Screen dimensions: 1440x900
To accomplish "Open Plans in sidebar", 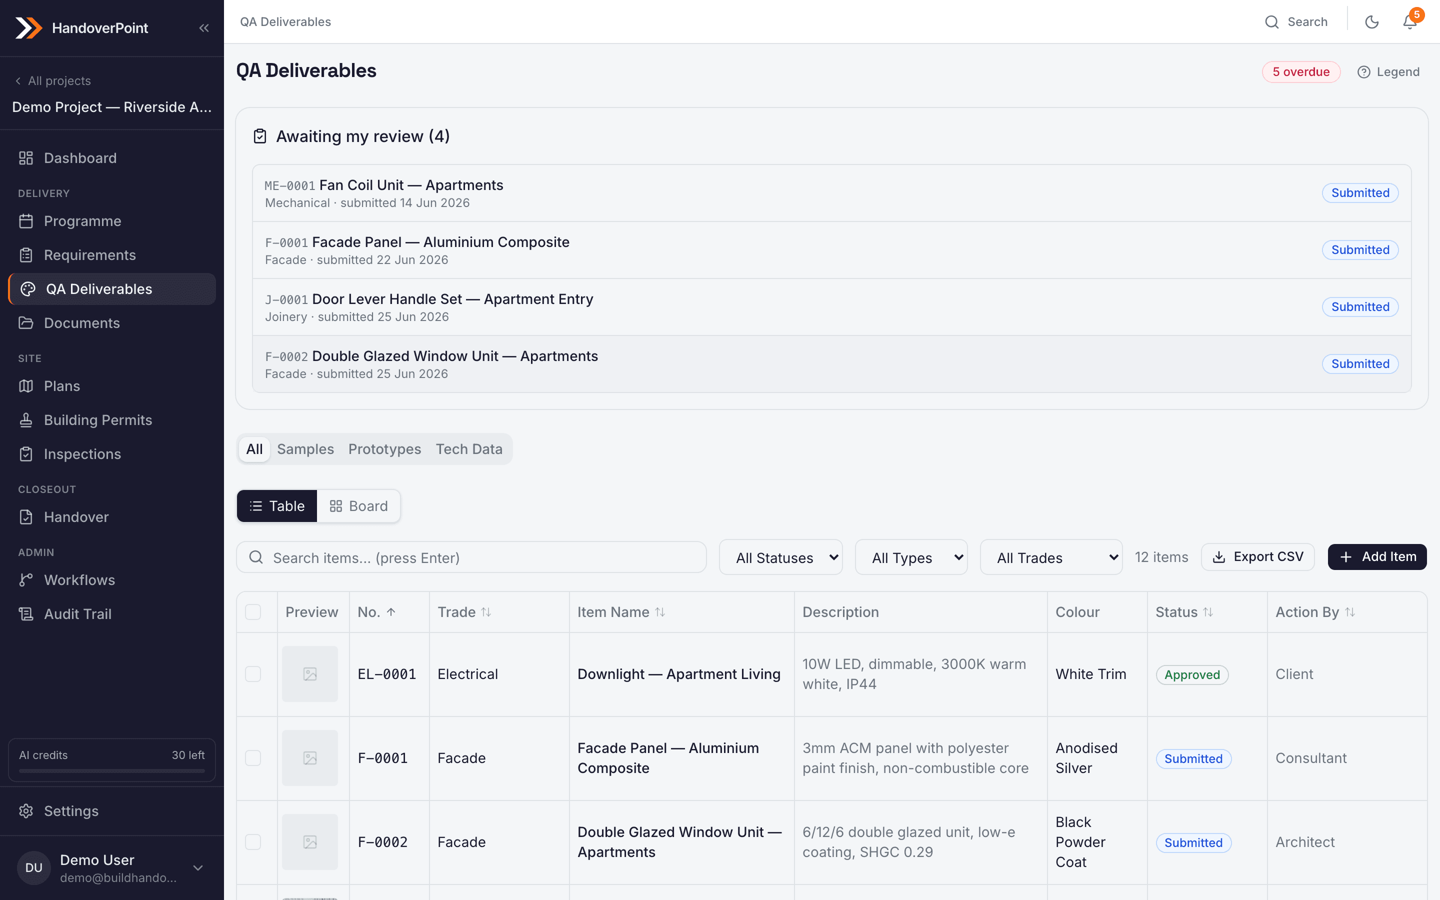I will point(112,385).
